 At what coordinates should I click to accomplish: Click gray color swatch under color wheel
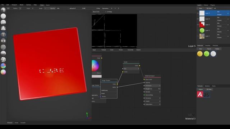pos(97,76)
